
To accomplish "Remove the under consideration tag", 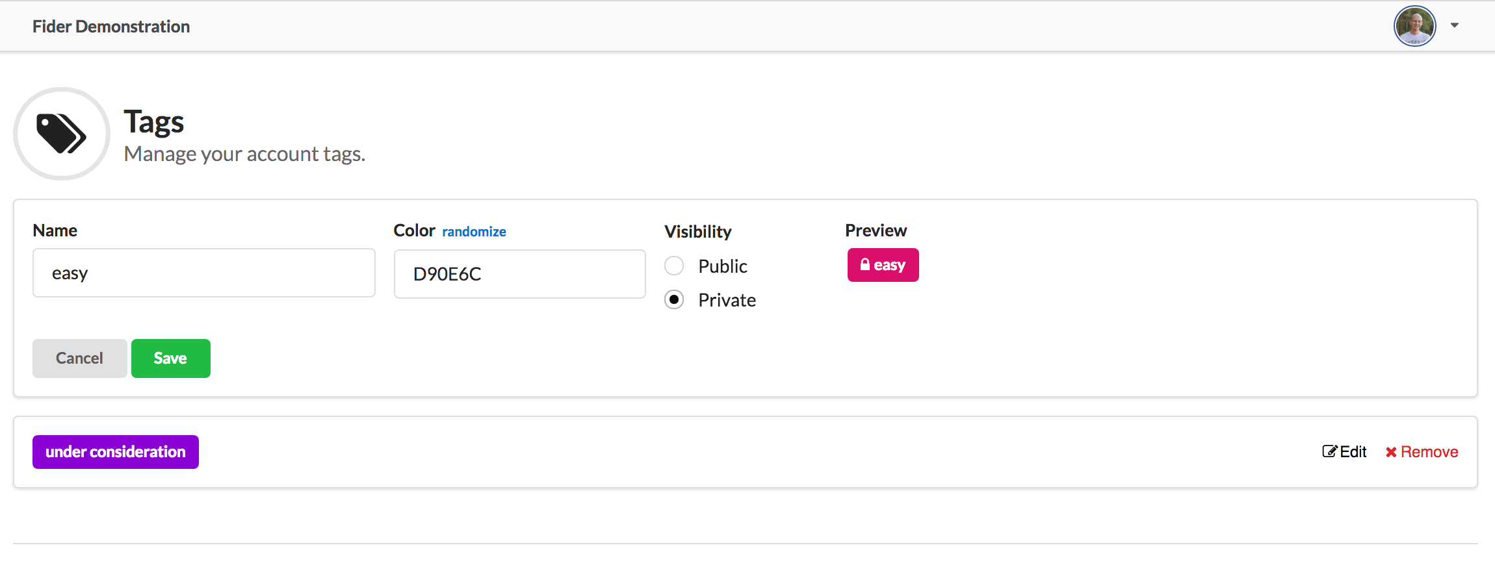I will pos(1422,452).
